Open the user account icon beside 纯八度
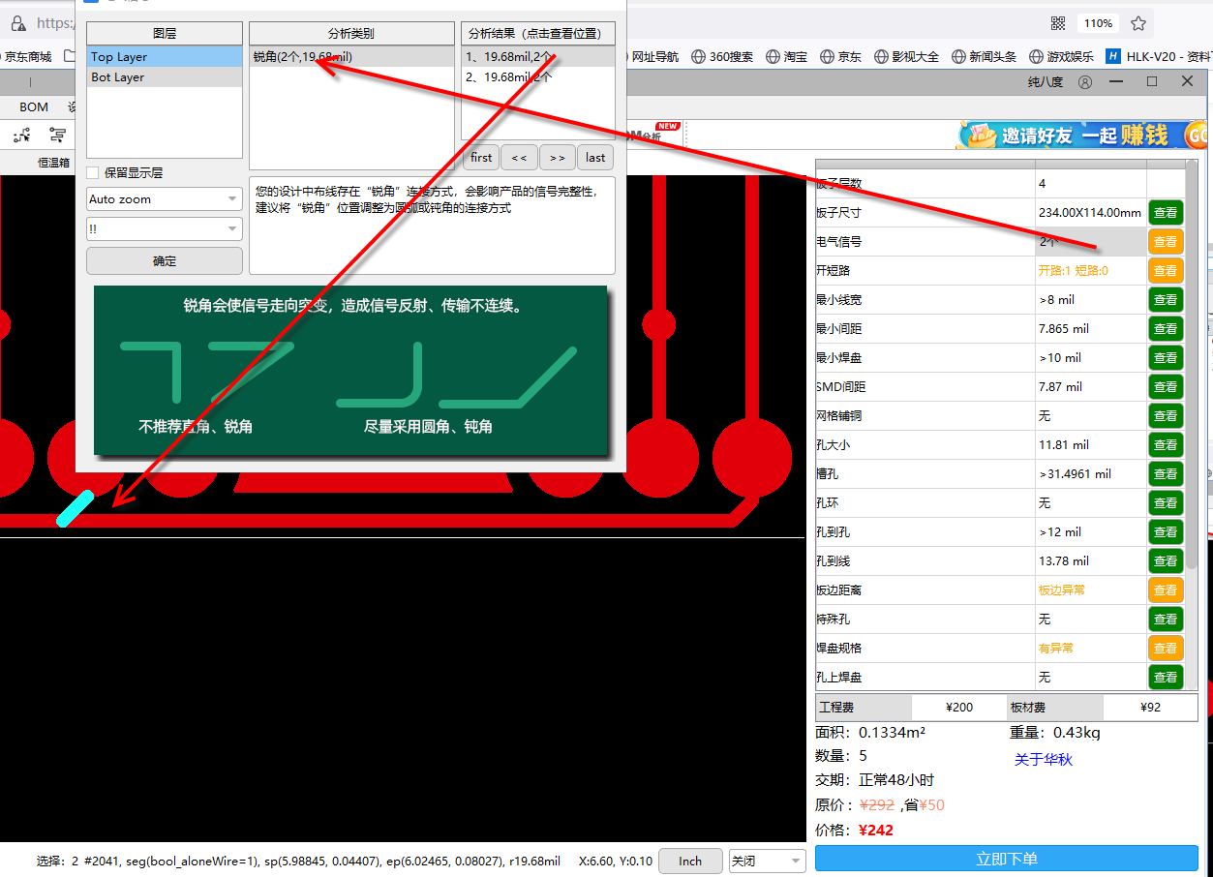This screenshot has width=1213, height=877. pos(1085,82)
